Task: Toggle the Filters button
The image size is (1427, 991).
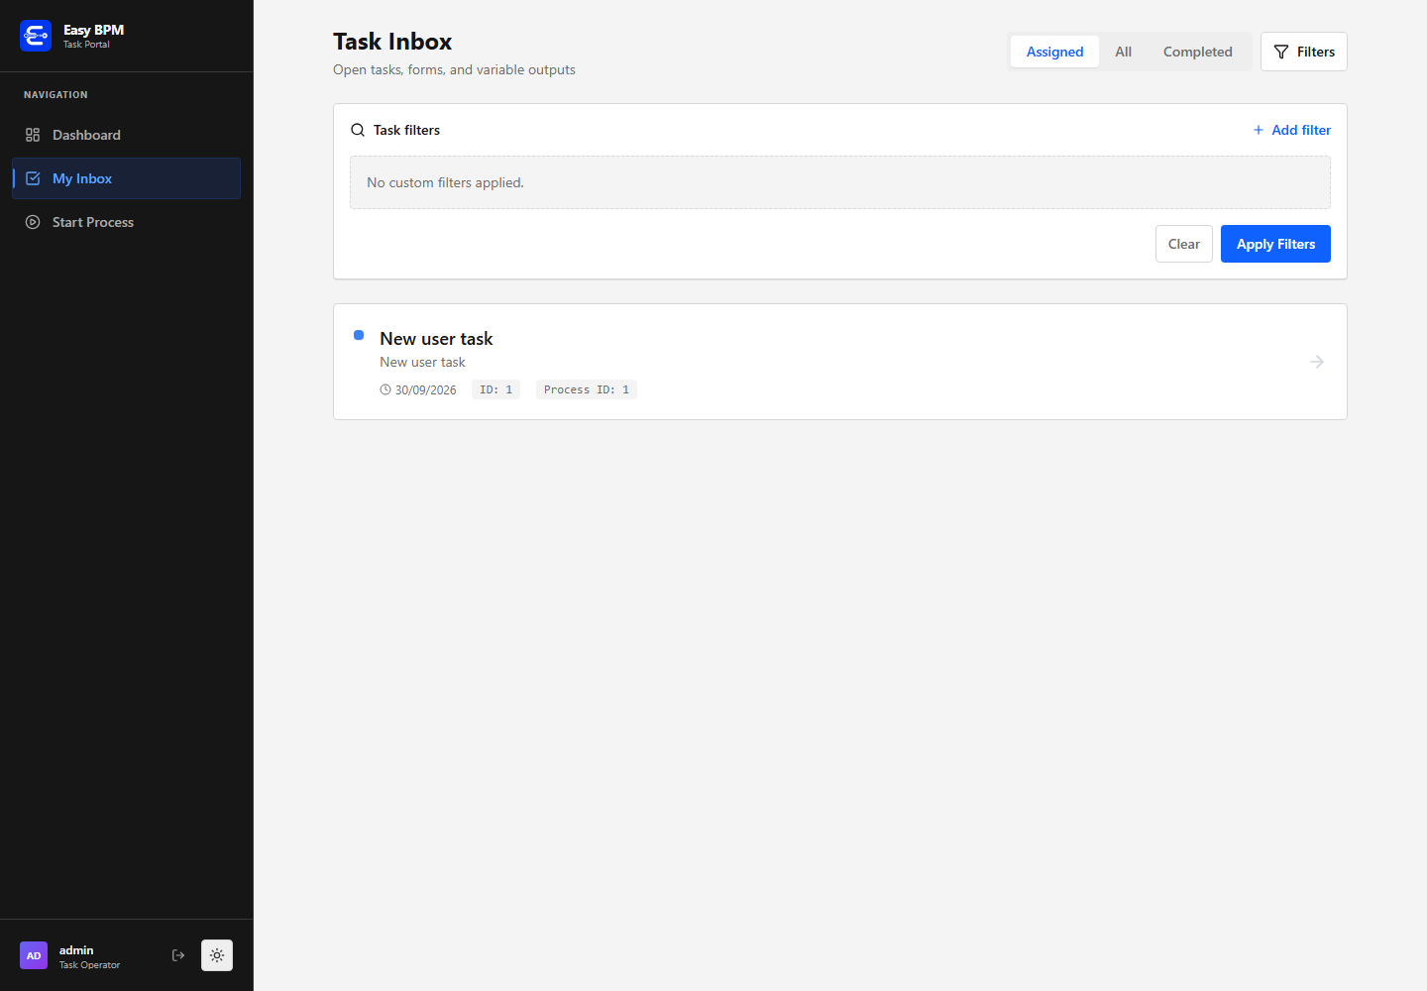Action: tap(1304, 52)
